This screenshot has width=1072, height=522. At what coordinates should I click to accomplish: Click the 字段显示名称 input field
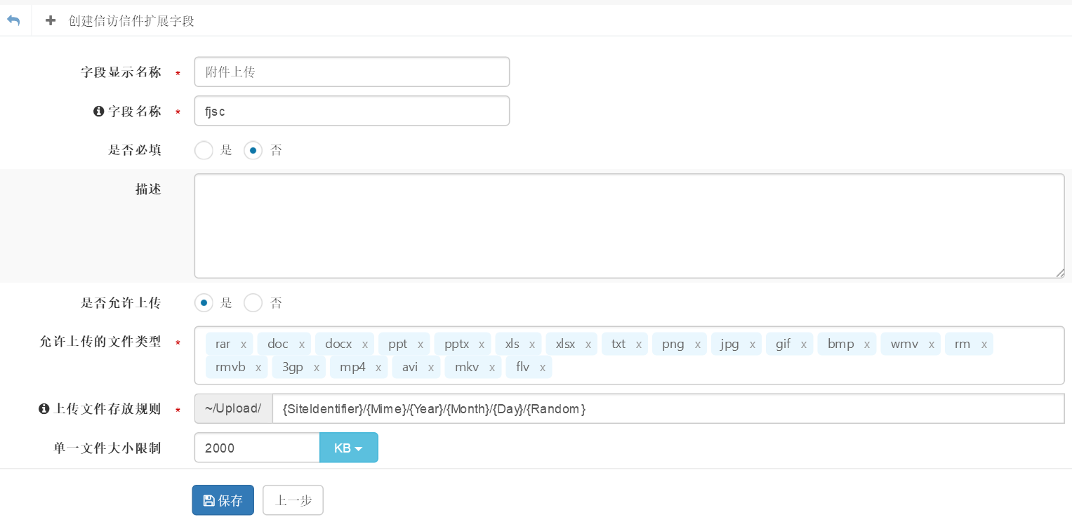(x=352, y=72)
